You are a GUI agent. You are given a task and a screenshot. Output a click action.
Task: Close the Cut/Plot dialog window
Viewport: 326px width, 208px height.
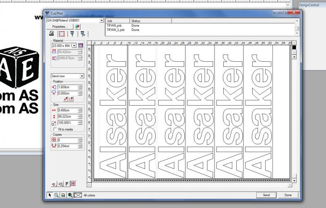click(x=294, y=12)
